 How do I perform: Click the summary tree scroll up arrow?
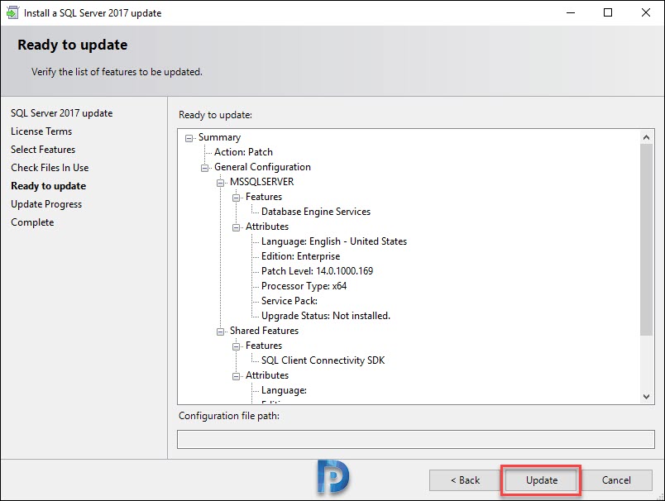click(x=646, y=137)
